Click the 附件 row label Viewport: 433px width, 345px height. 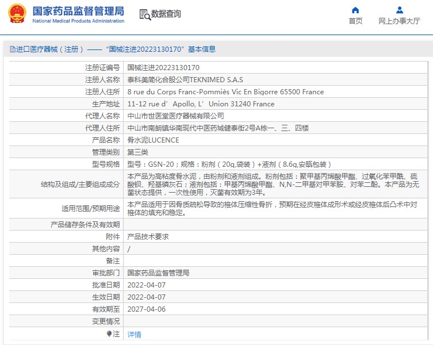click(113, 237)
